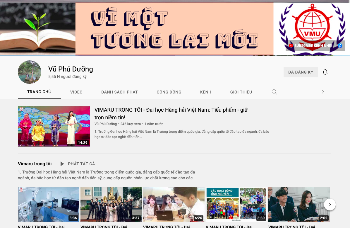Click the channel name Vũ Phú Dưỡng heading
The image size is (350, 228).
(x=71, y=69)
